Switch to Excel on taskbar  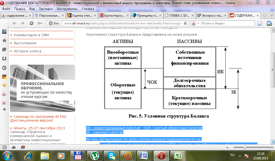click(178, 156)
